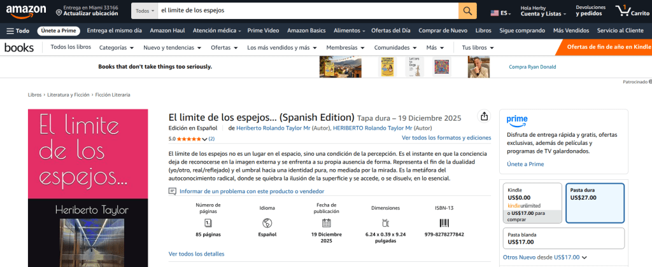Expand the Más dropdown in books bar
Screen dimensions: 652x267
tap(435, 48)
